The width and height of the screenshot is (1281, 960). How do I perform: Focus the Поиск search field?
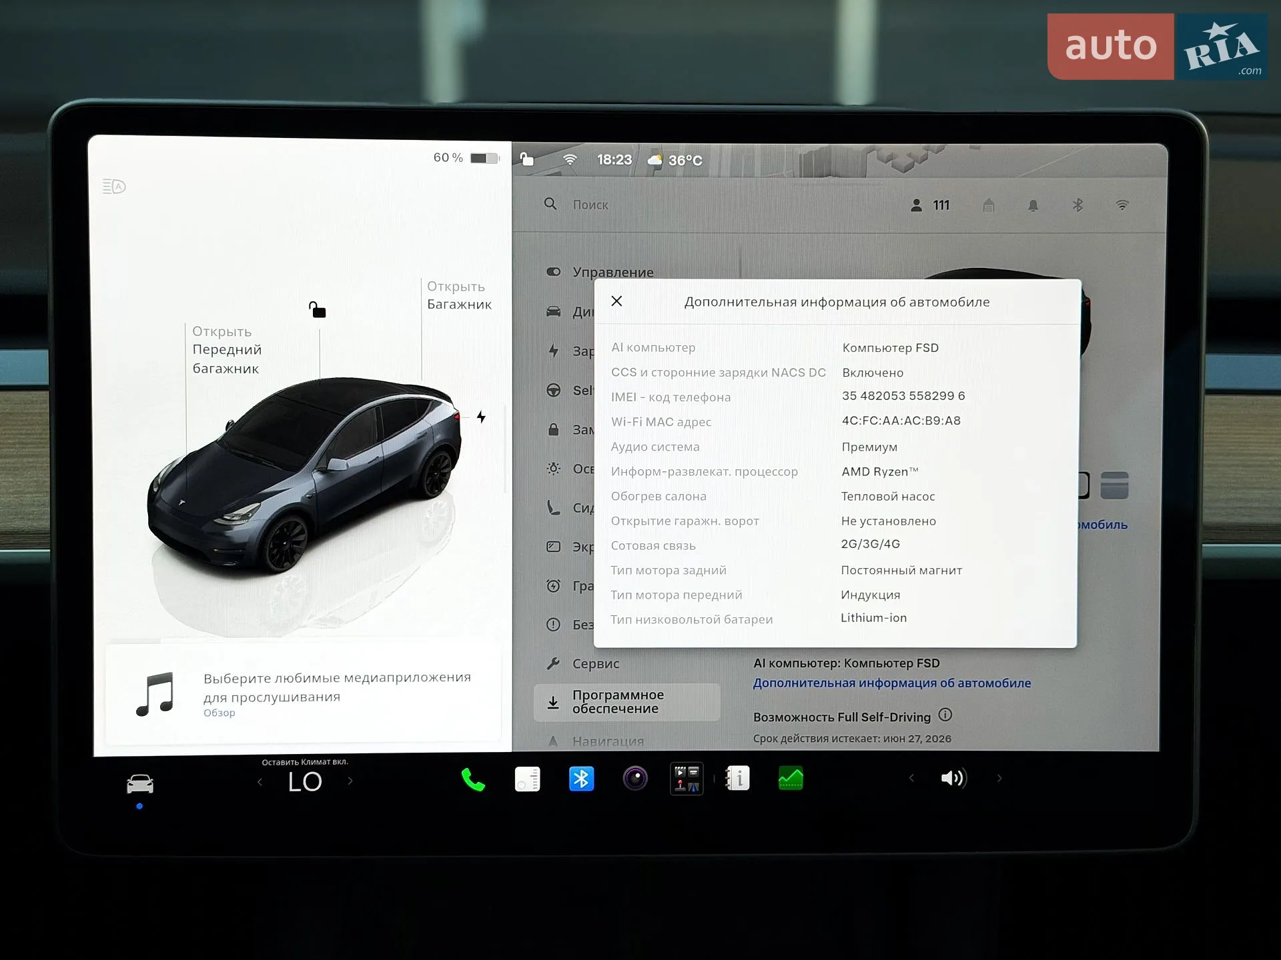[x=590, y=205]
